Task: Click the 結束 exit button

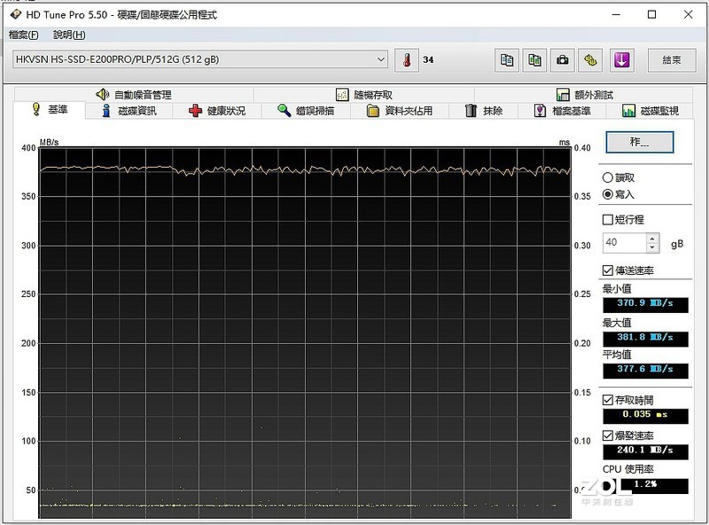Action: (x=670, y=59)
